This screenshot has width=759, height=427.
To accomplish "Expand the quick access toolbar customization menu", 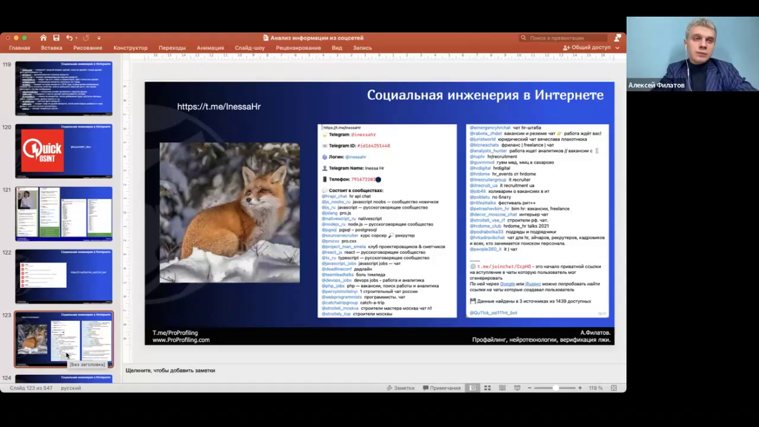I will (99, 38).
